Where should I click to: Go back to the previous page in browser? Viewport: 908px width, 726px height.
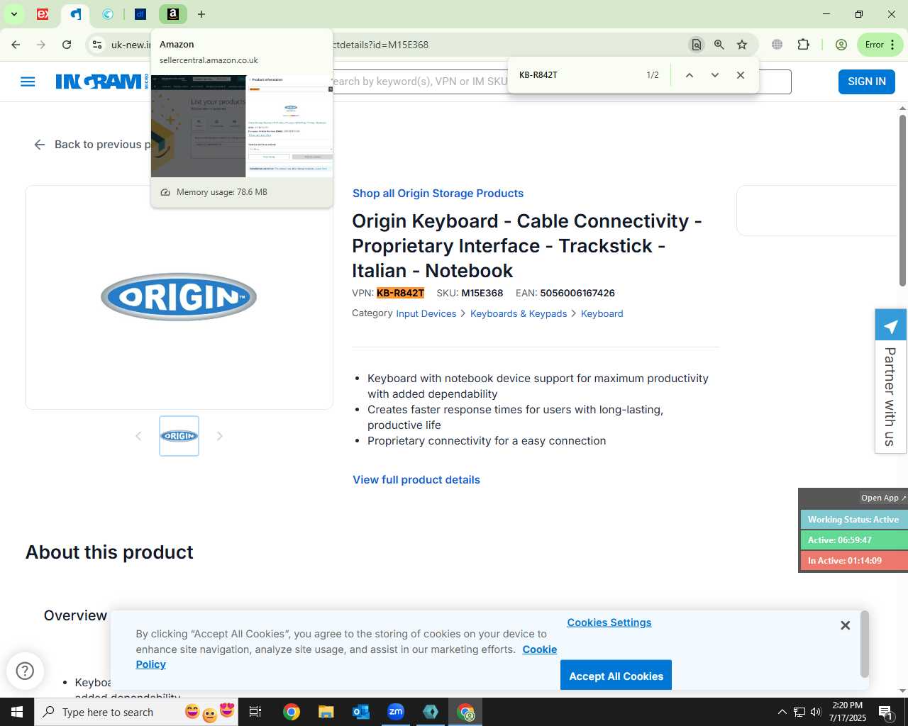click(16, 45)
